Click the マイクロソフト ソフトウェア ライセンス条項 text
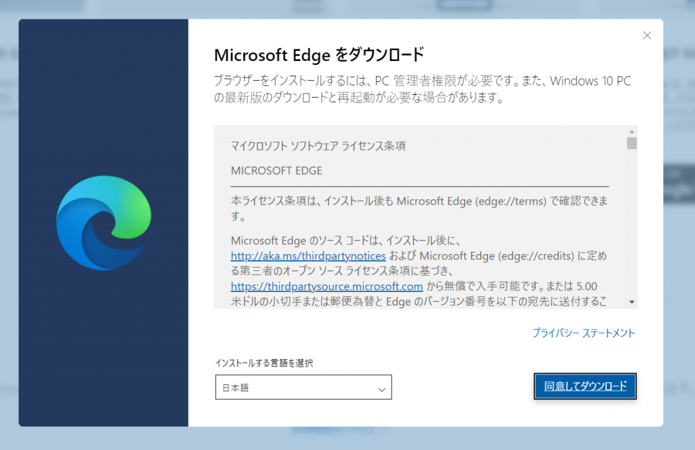The width and height of the screenshot is (695, 450). click(318, 146)
